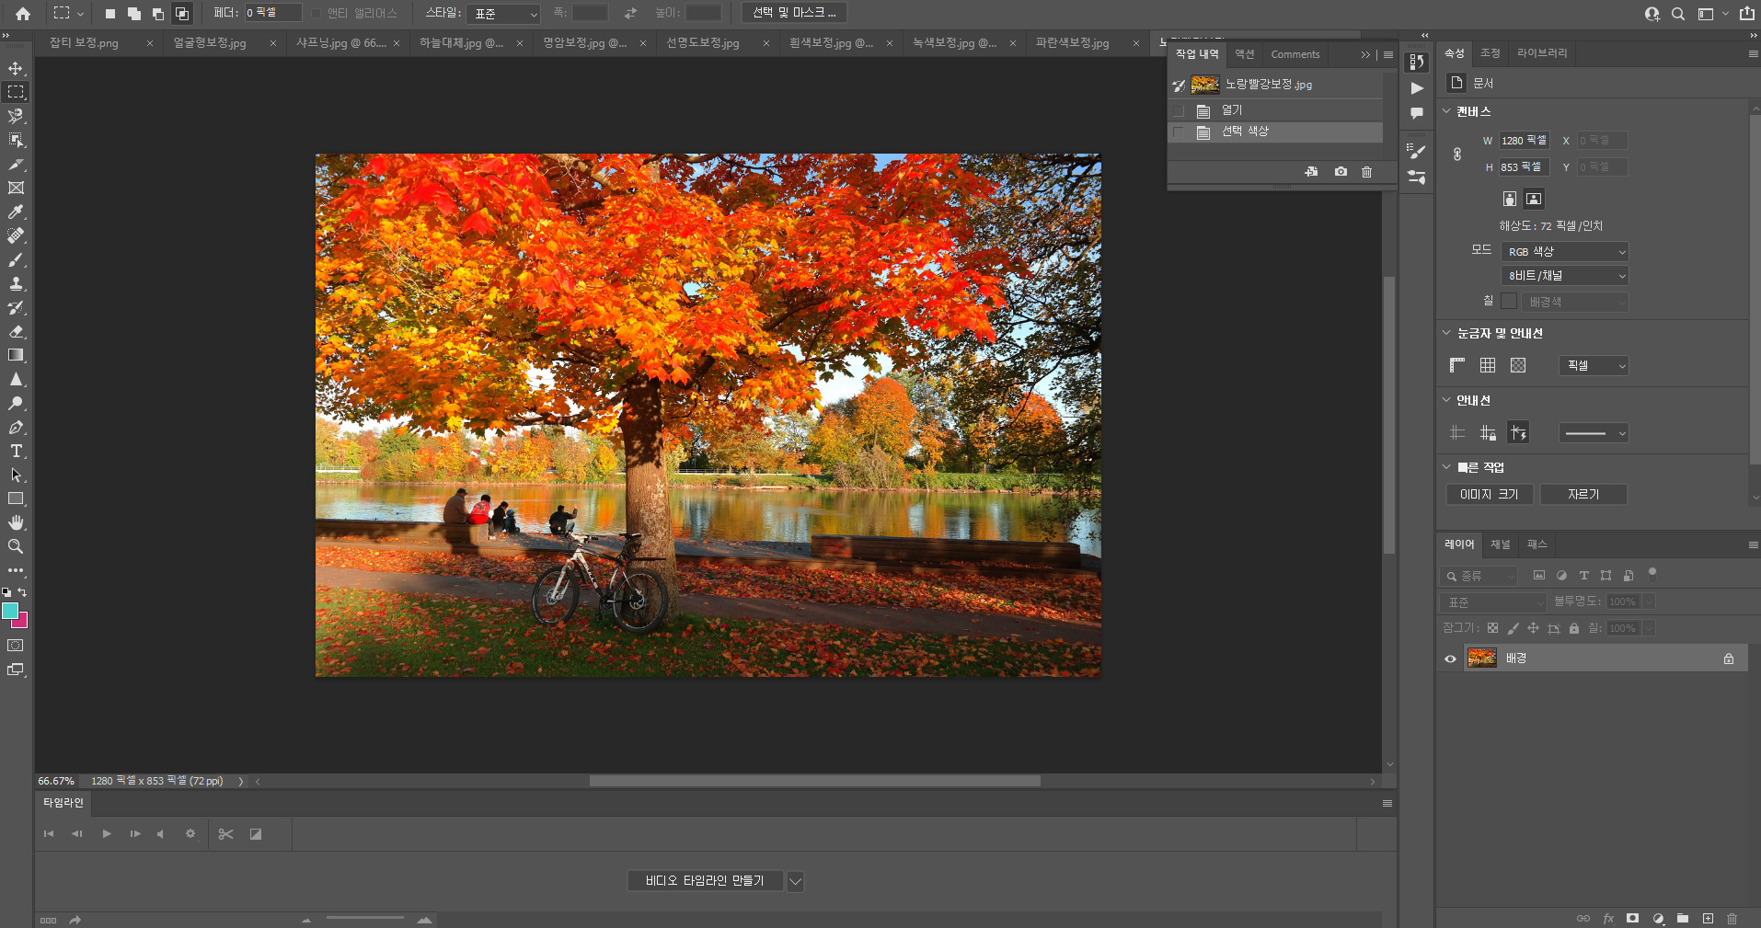Toggle grid display icon
This screenshot has width=1761, height=928.
pos(1488,365)
